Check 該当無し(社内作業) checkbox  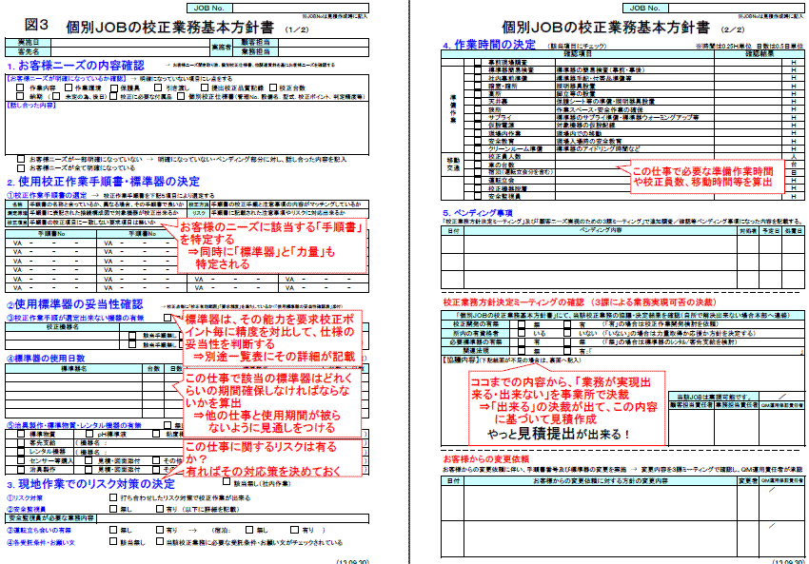click(x=226, y=481)
